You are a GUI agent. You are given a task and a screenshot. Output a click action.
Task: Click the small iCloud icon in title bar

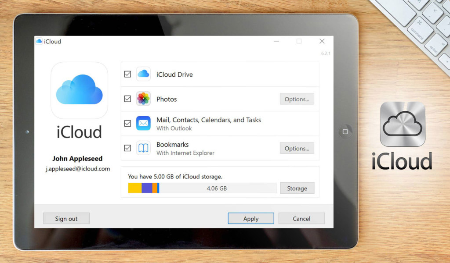click(39, 42)
